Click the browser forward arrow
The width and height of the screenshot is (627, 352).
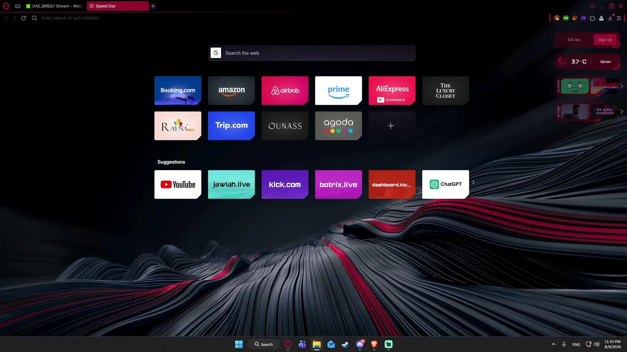[x=15, y=18]
